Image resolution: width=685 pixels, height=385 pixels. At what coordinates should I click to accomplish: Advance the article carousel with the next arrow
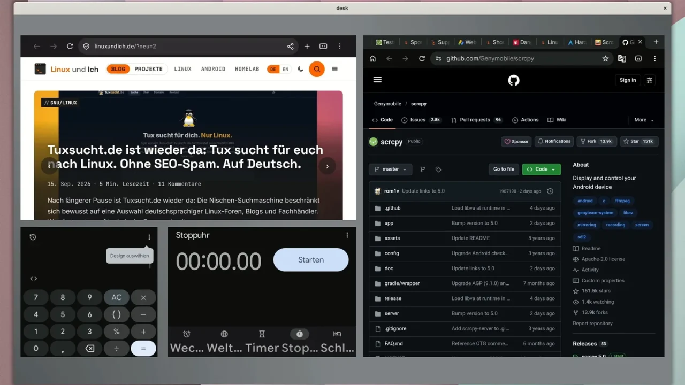328,166
